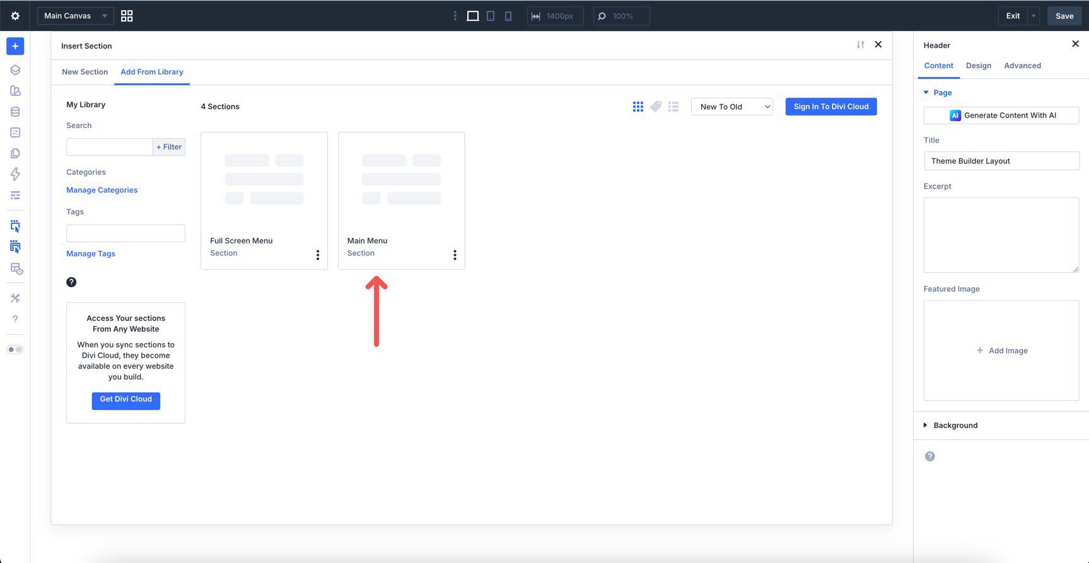Click the Save button
Image resolution: width=1089 pixels, height=563 pixels.
coord(1064,16)
